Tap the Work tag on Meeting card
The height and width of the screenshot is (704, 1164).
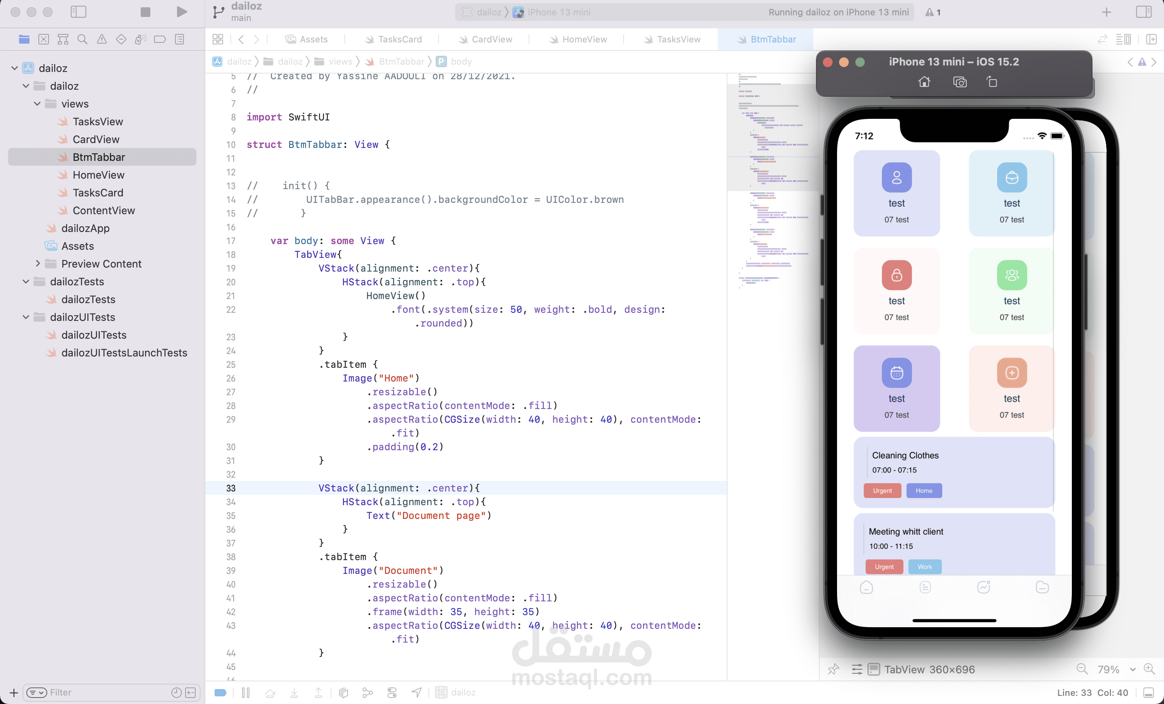[924, 567]
